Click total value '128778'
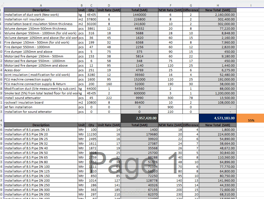 (139, 181)
